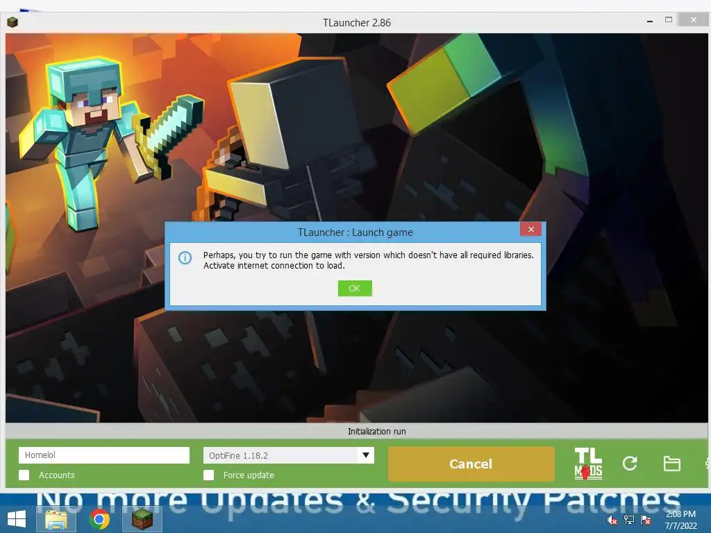This screenshot has width=711, height=533.
Task: Click the refresh versions icon
Action: (x=630, y=463)
